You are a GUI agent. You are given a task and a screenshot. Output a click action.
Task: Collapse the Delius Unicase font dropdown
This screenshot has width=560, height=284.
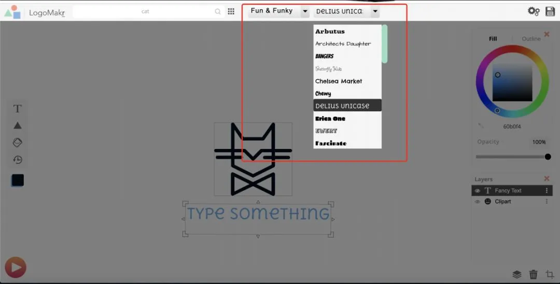pos(375,11)
